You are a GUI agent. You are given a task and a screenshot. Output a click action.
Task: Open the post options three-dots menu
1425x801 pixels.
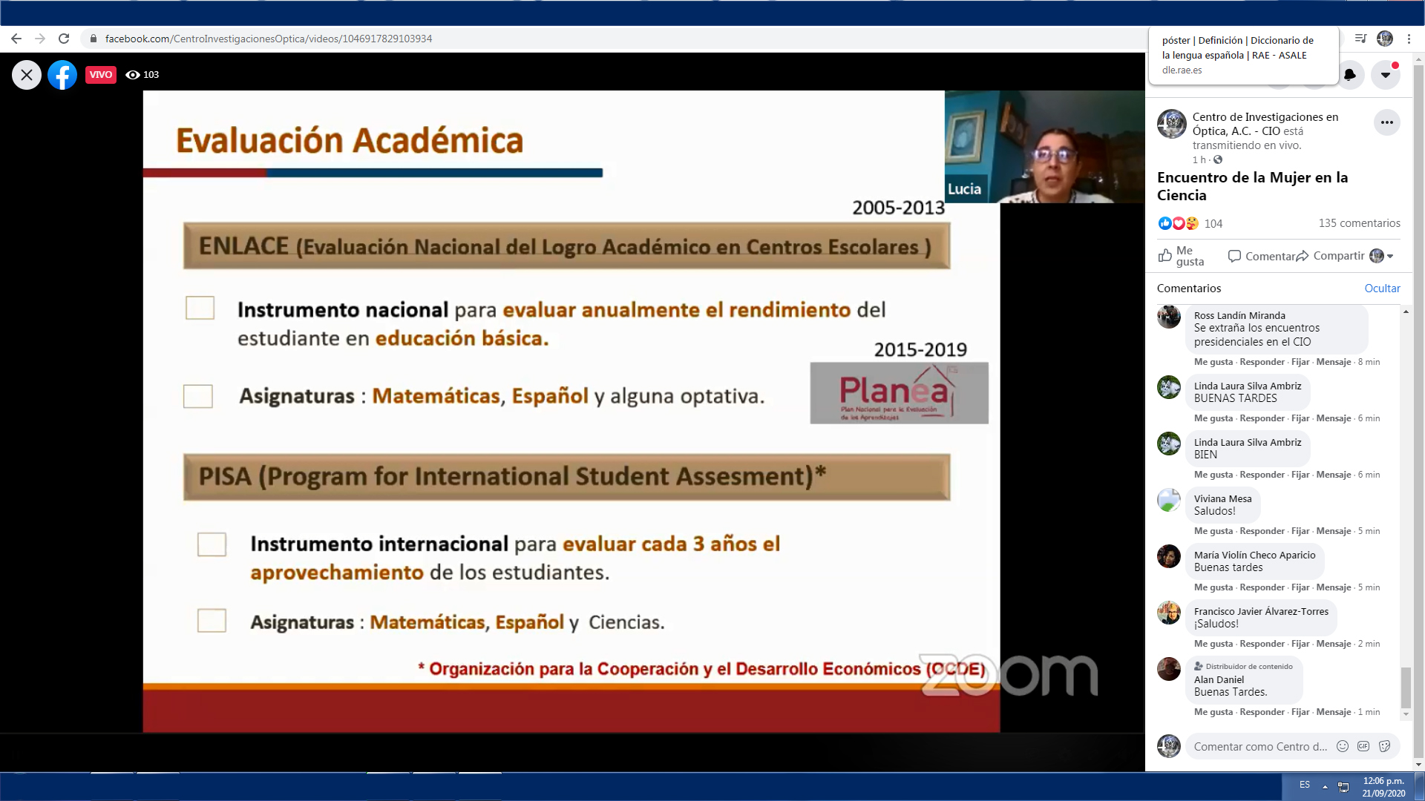tap(1386, 122)
